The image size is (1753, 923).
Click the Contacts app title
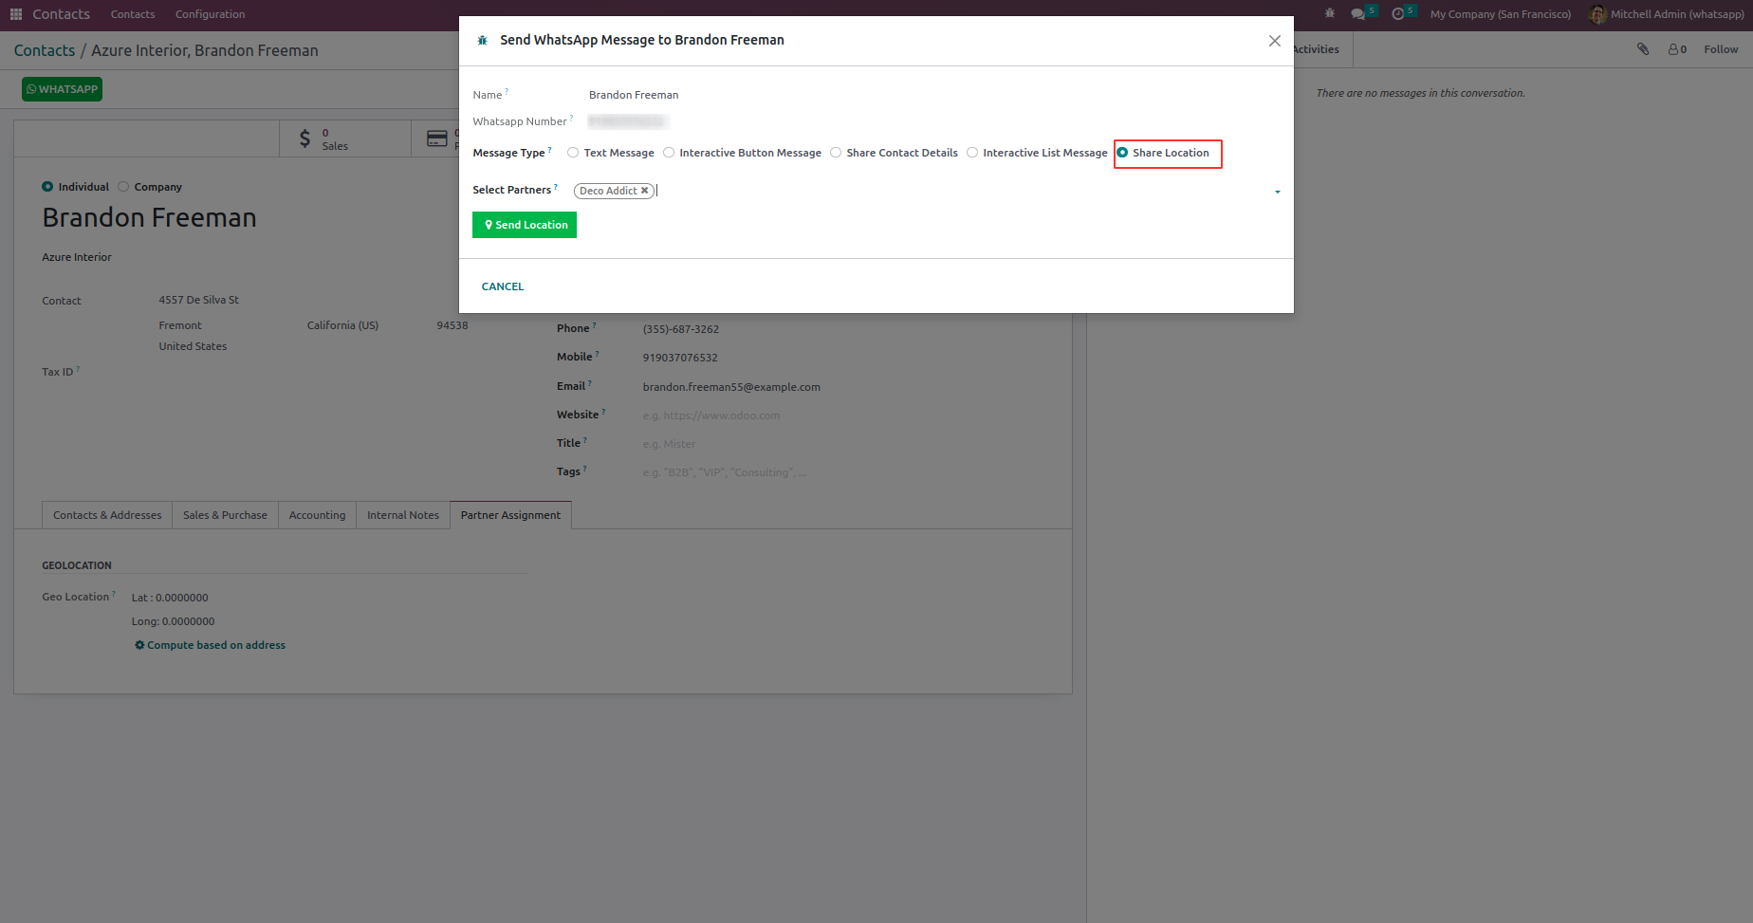[x=61, y=14]
